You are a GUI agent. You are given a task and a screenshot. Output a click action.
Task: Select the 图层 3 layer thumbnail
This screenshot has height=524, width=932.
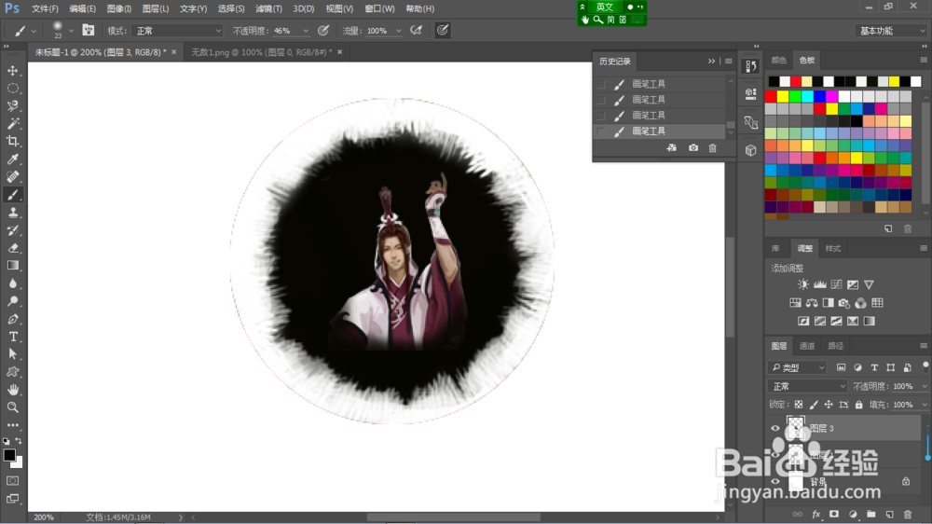click(x=796, y=428)
